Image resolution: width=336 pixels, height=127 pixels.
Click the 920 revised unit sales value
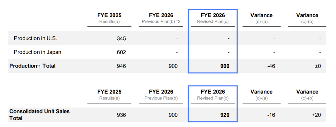[225, 115]
